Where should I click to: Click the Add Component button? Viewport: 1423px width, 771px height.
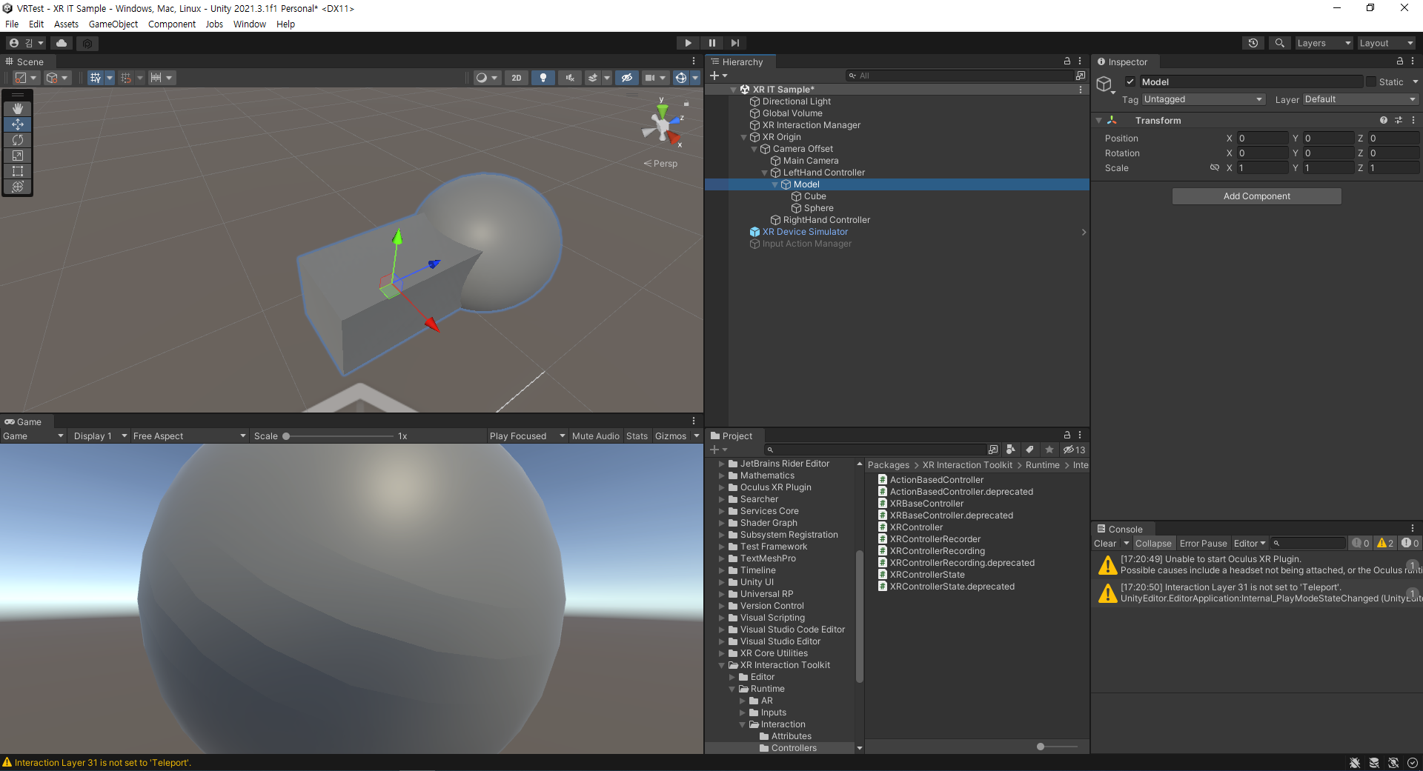[1256, 196]
